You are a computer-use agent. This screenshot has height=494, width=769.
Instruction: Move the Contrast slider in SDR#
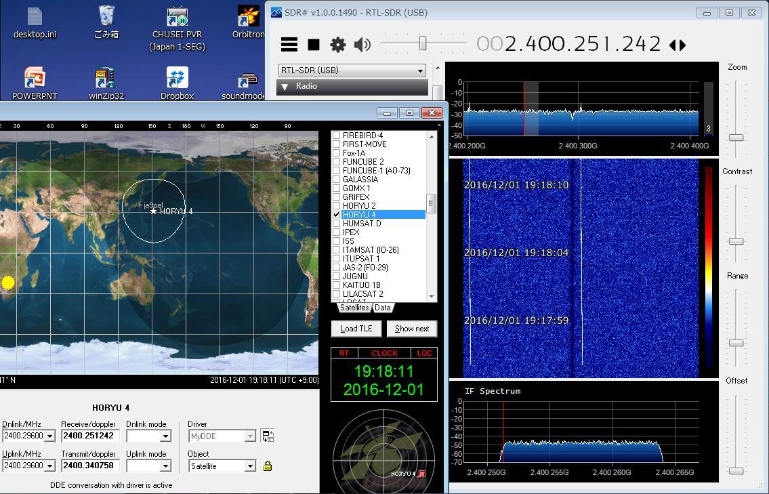pos(736,241)
